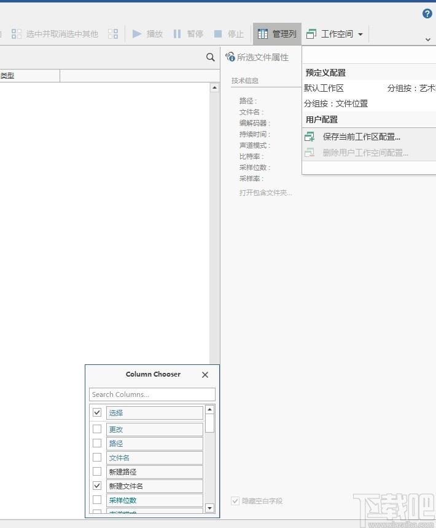Select 分组按：文件位置 workspace configuration

(x=336, y=103)
